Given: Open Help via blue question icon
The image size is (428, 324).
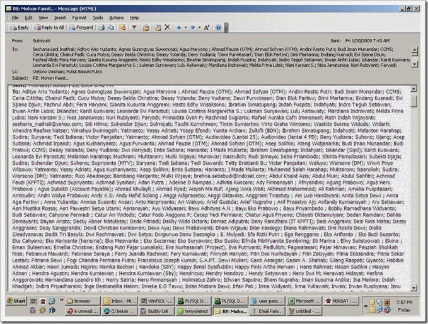Looking at the screenshot, I should (218, 27).
